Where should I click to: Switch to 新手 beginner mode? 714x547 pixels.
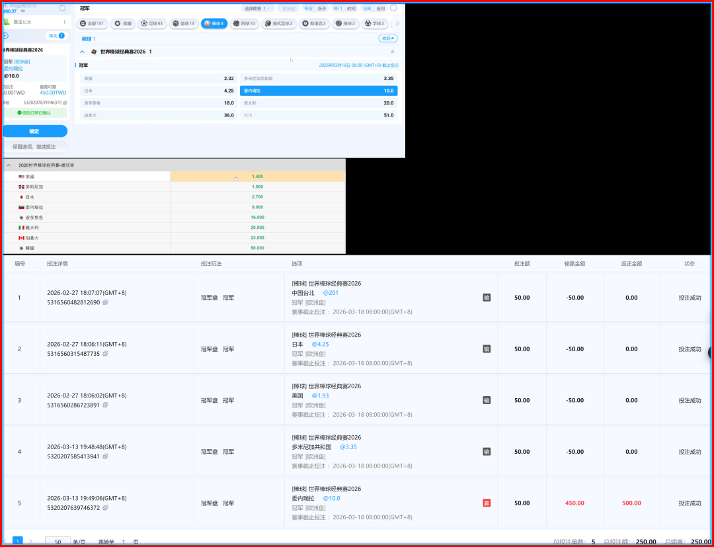tap(322, 9)
